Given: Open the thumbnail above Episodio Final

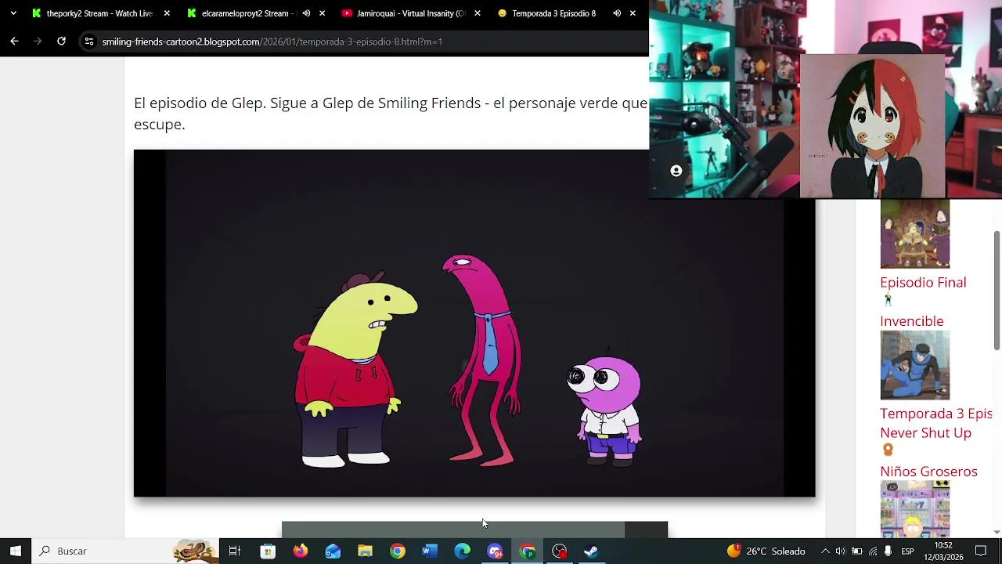Looking at the screenshot, I should [915, 233].
